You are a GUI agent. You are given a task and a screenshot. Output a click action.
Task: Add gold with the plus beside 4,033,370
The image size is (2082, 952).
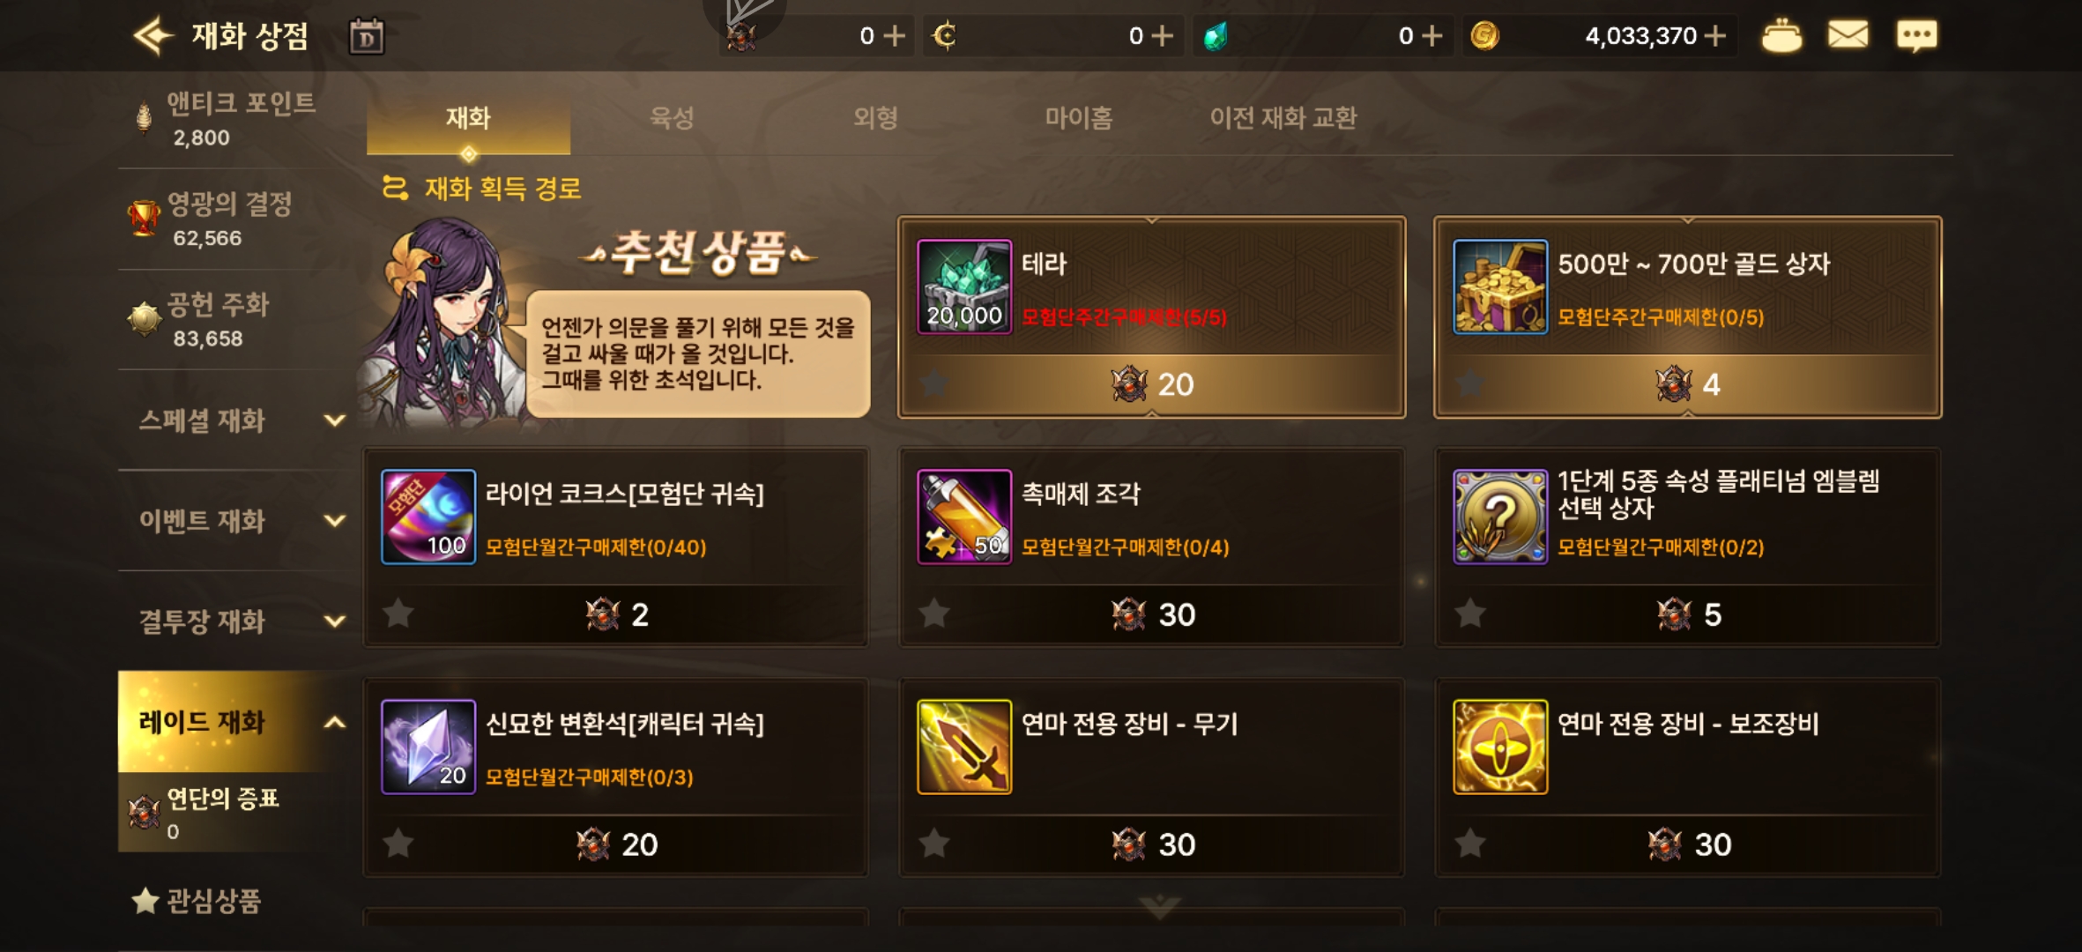(1715, 36)
